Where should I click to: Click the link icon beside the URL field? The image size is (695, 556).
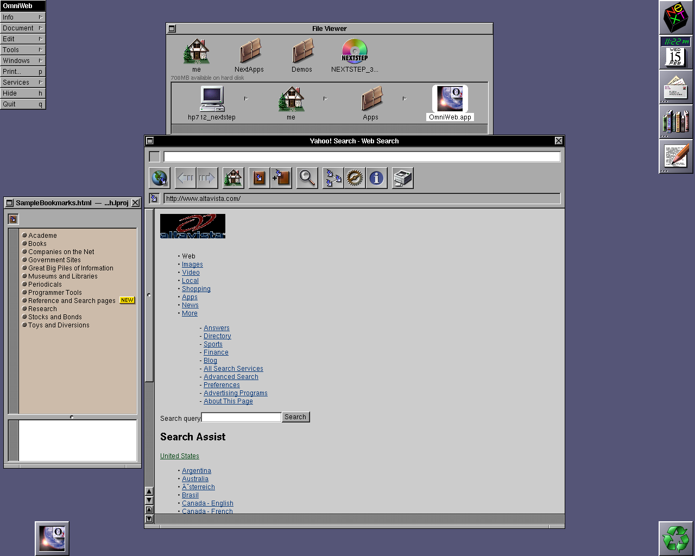coord(154,199)
